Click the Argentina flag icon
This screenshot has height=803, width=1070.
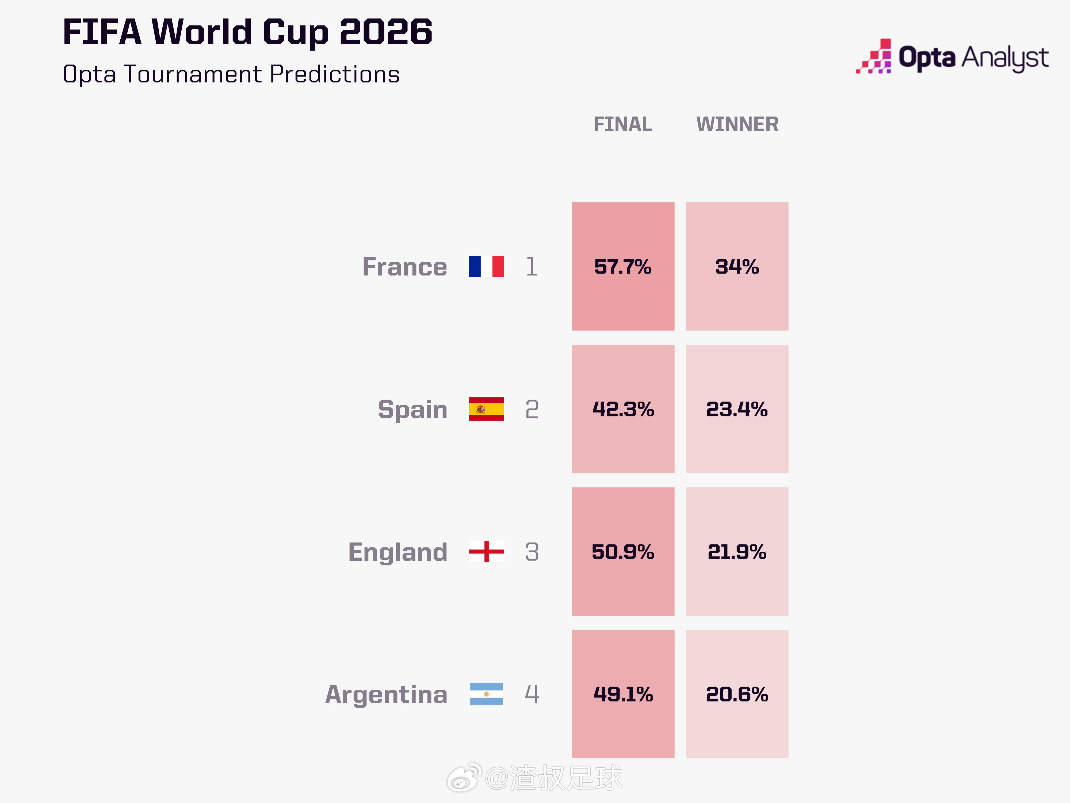click(x=486, y=694)
